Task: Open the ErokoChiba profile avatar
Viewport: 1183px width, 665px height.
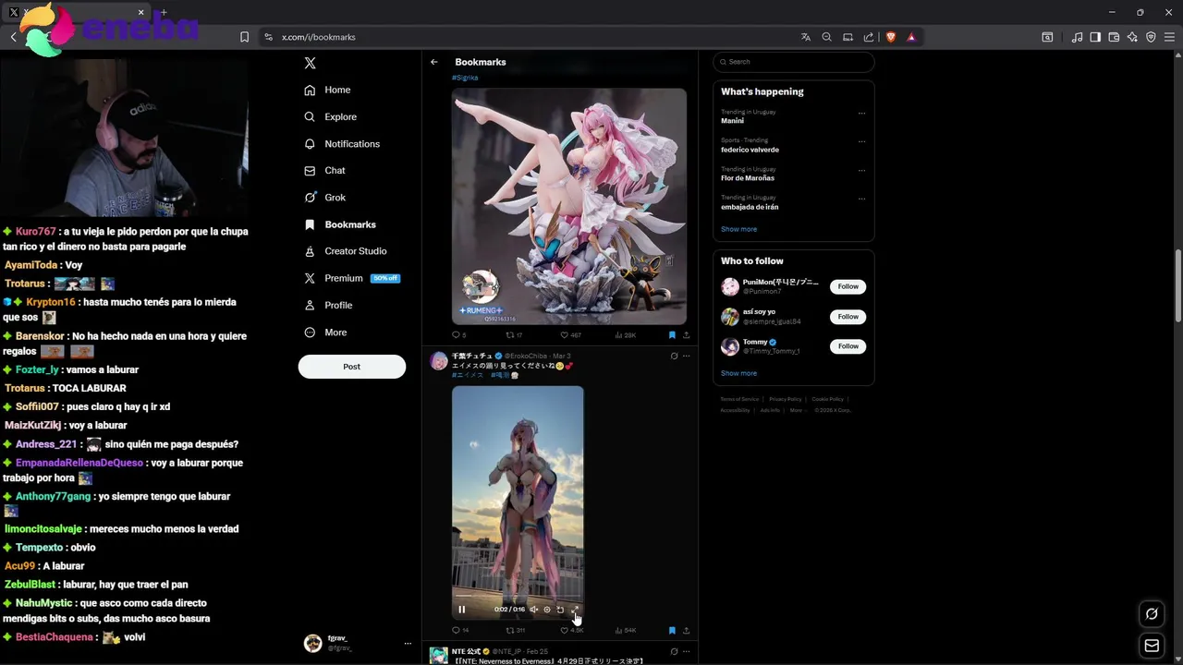Action: tap(439, 361)
